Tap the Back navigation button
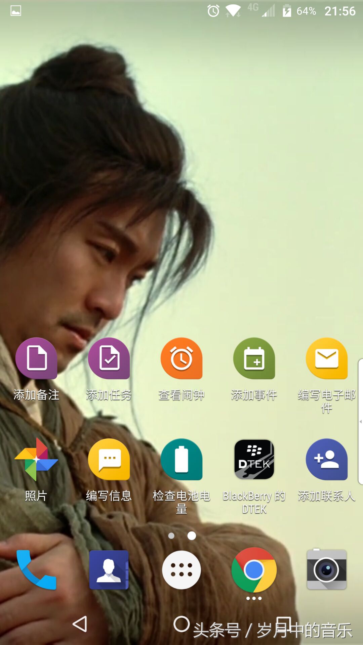This screenshot has height=645, width=363. click(x=80, y=624)
